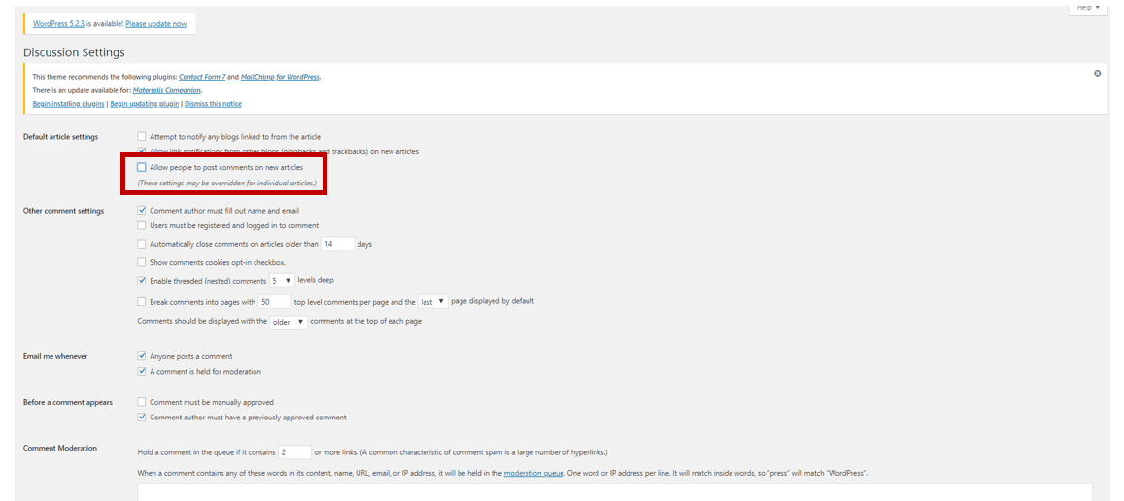Screen dimensions: 1124x501
Task: Uncheck Enable threaded nested comments
Action: tap(142, 281)
